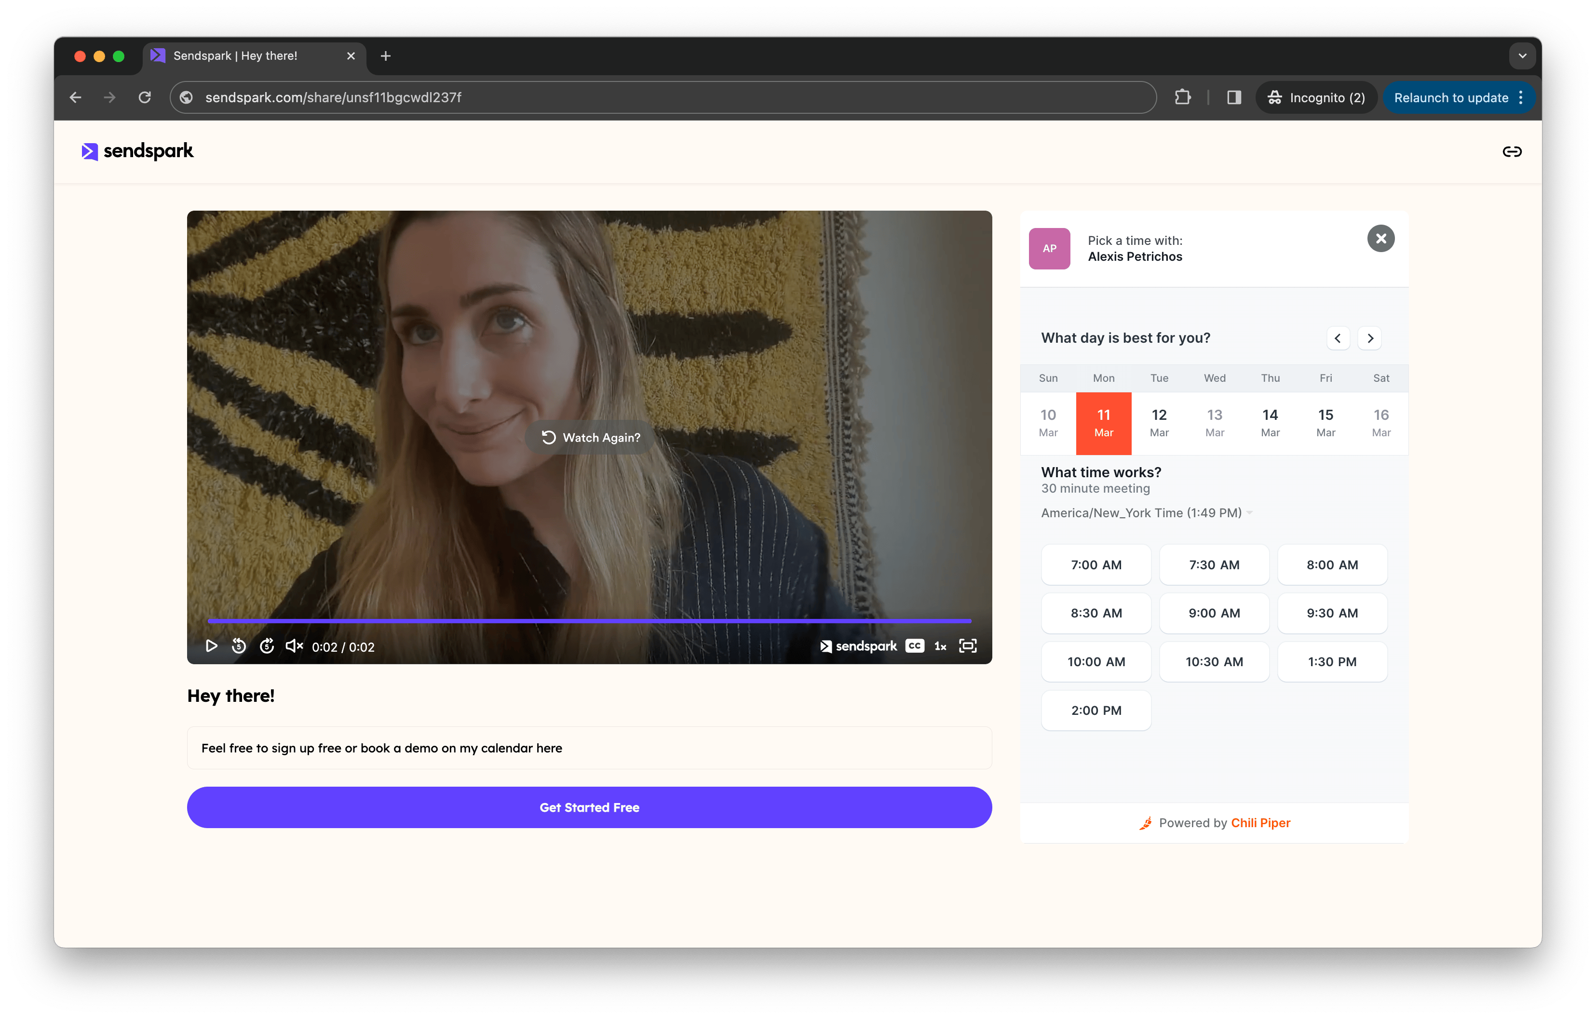Open the Chili Piper link
The height and width of the screenshot is (1019, 1596).
pyautogui.click(x=1260, y=823)
